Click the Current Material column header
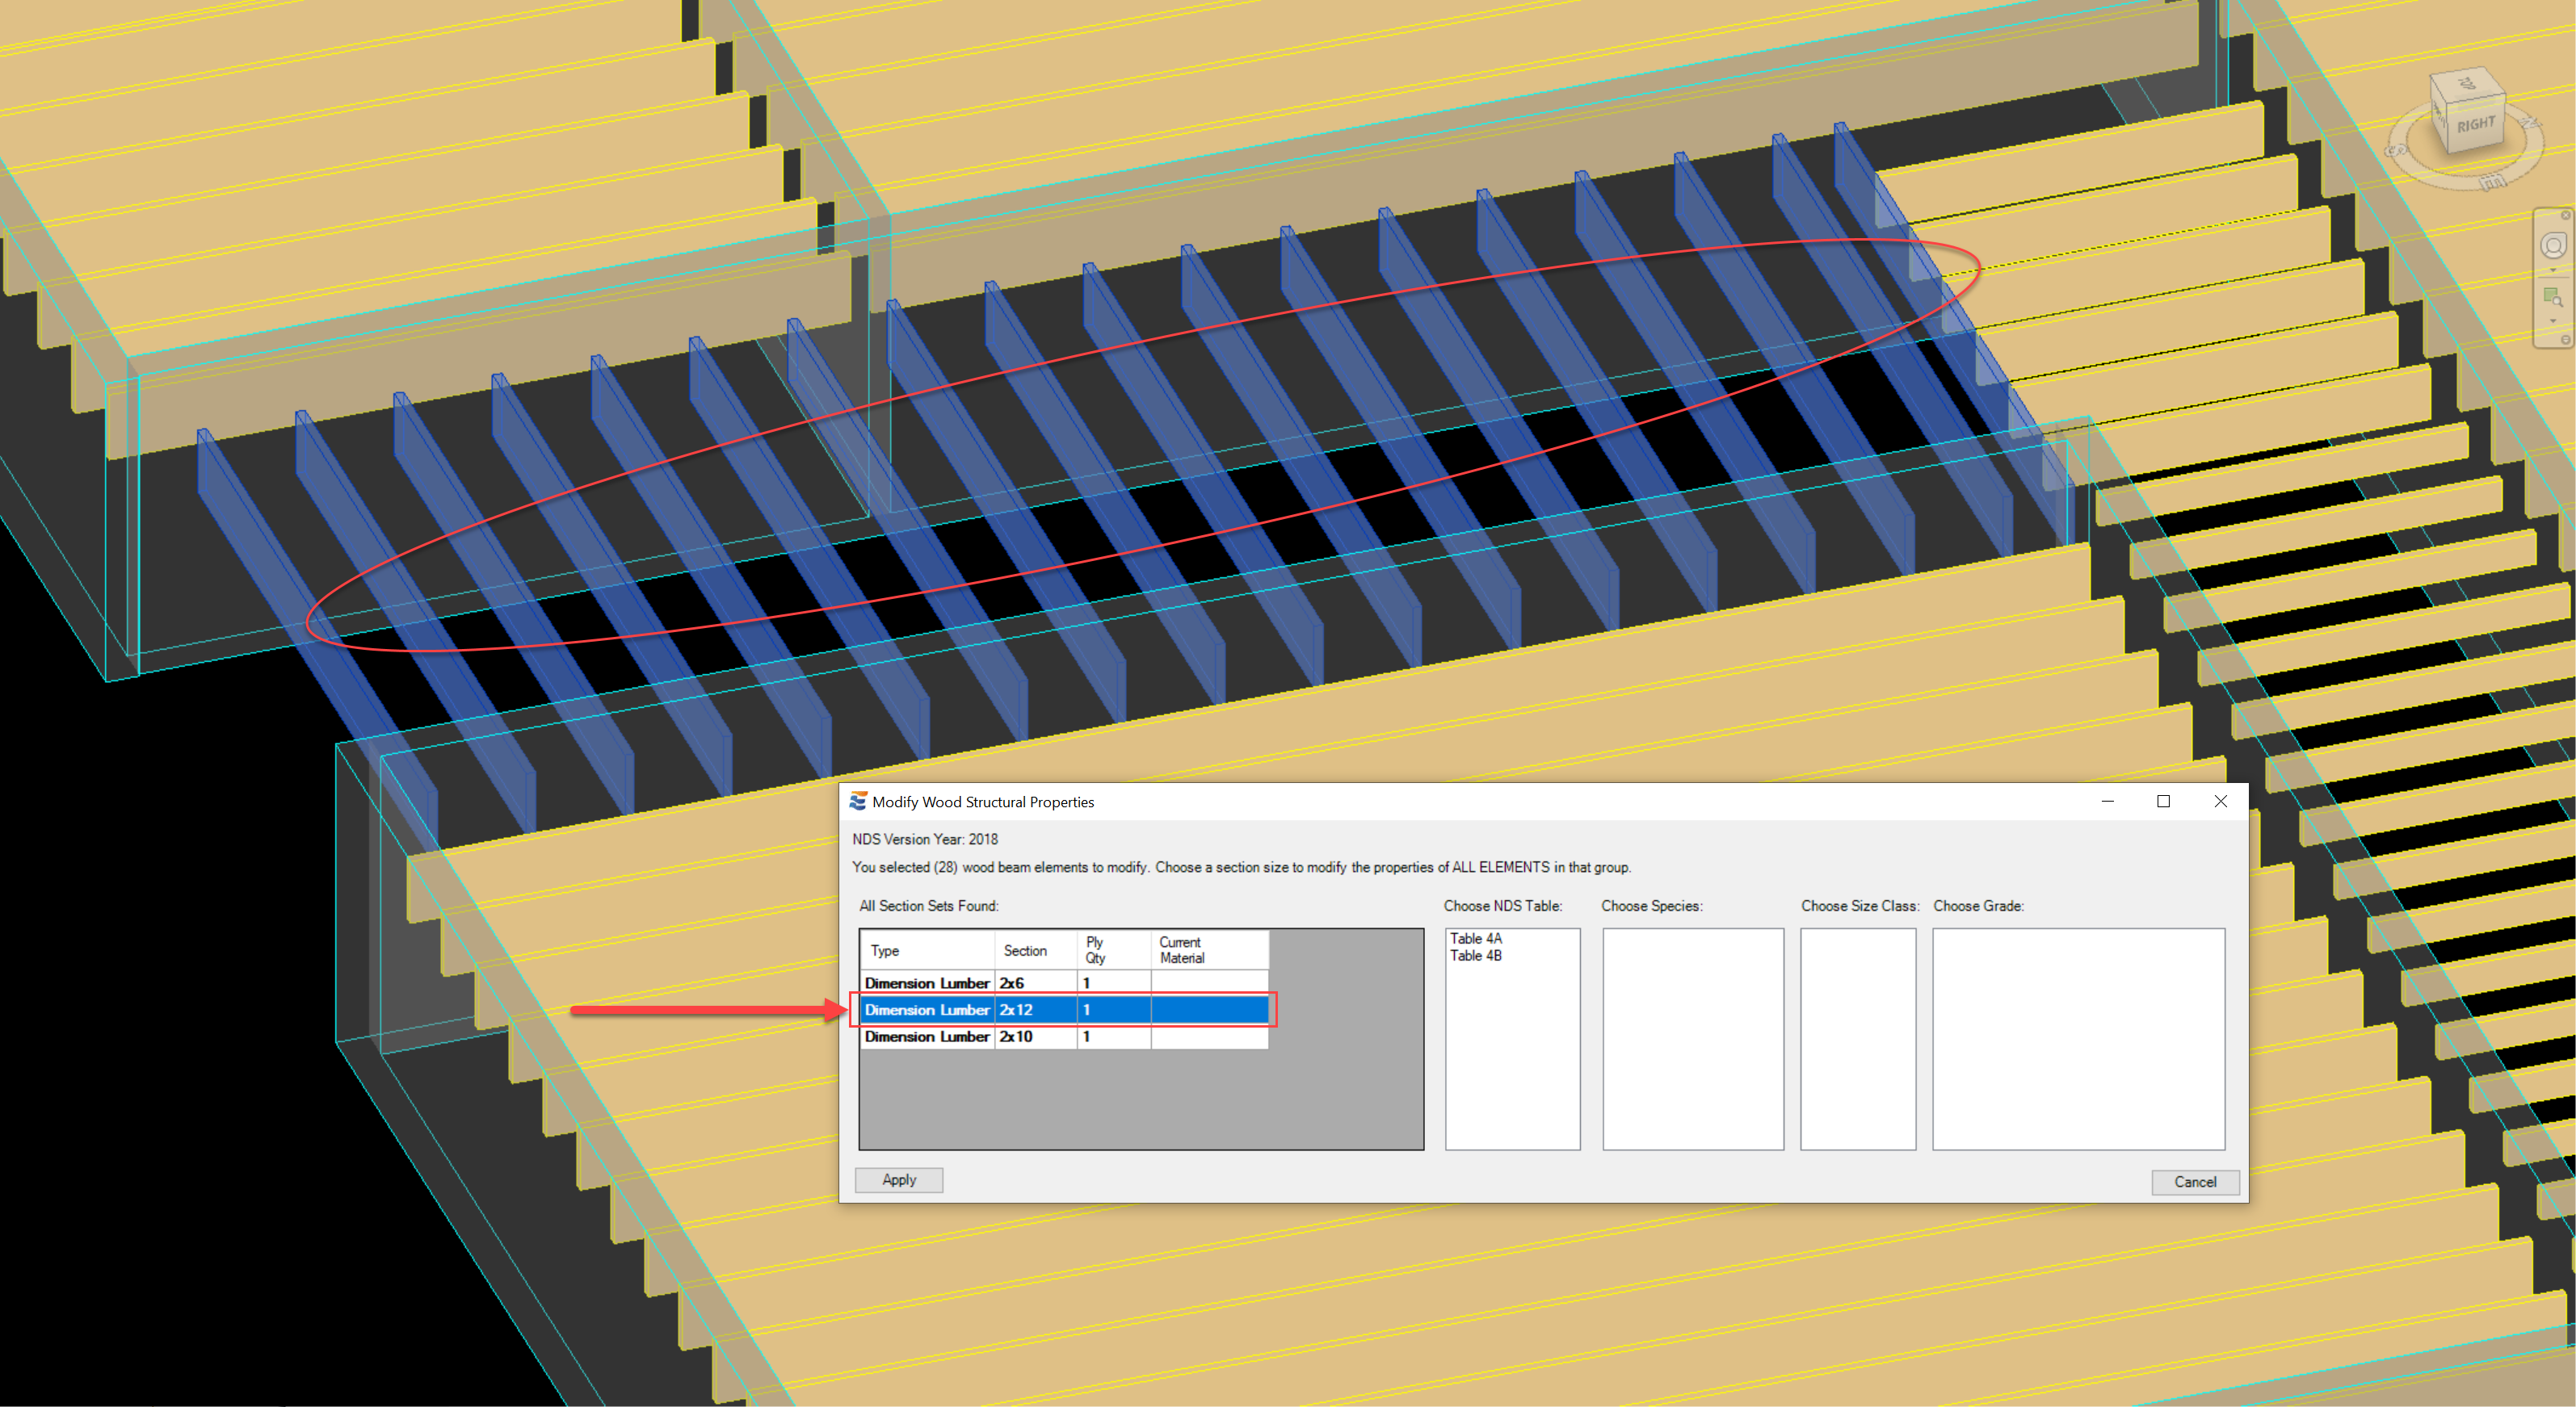 [1209, 950]
